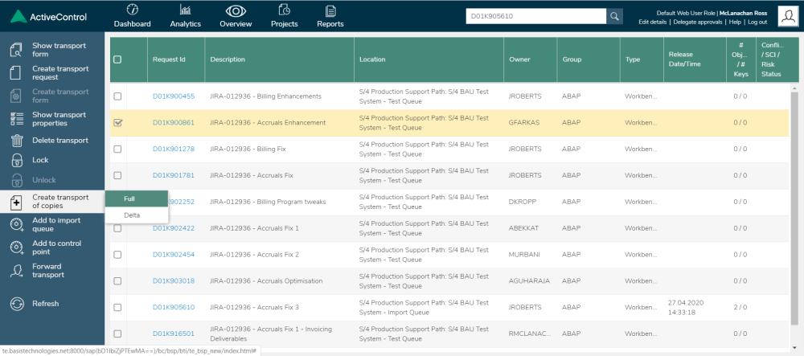Click the user profile avatar icon
The height and width of the screenshot is (356, 804).
(788, 16)
